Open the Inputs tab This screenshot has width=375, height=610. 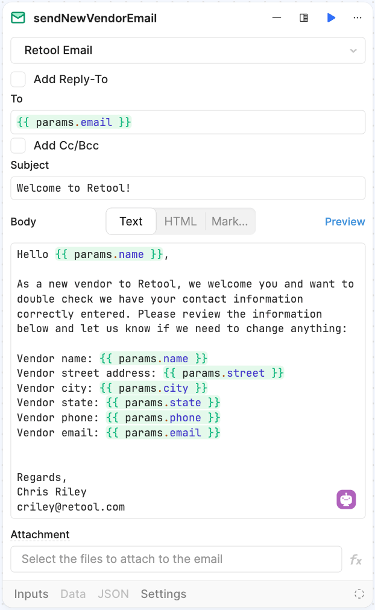click(31, 594)
